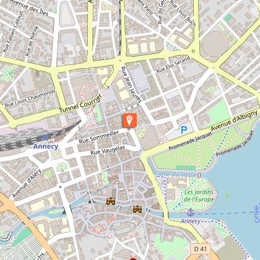
Task: Click the red marker at bottom edge
Action: (133, 259)
